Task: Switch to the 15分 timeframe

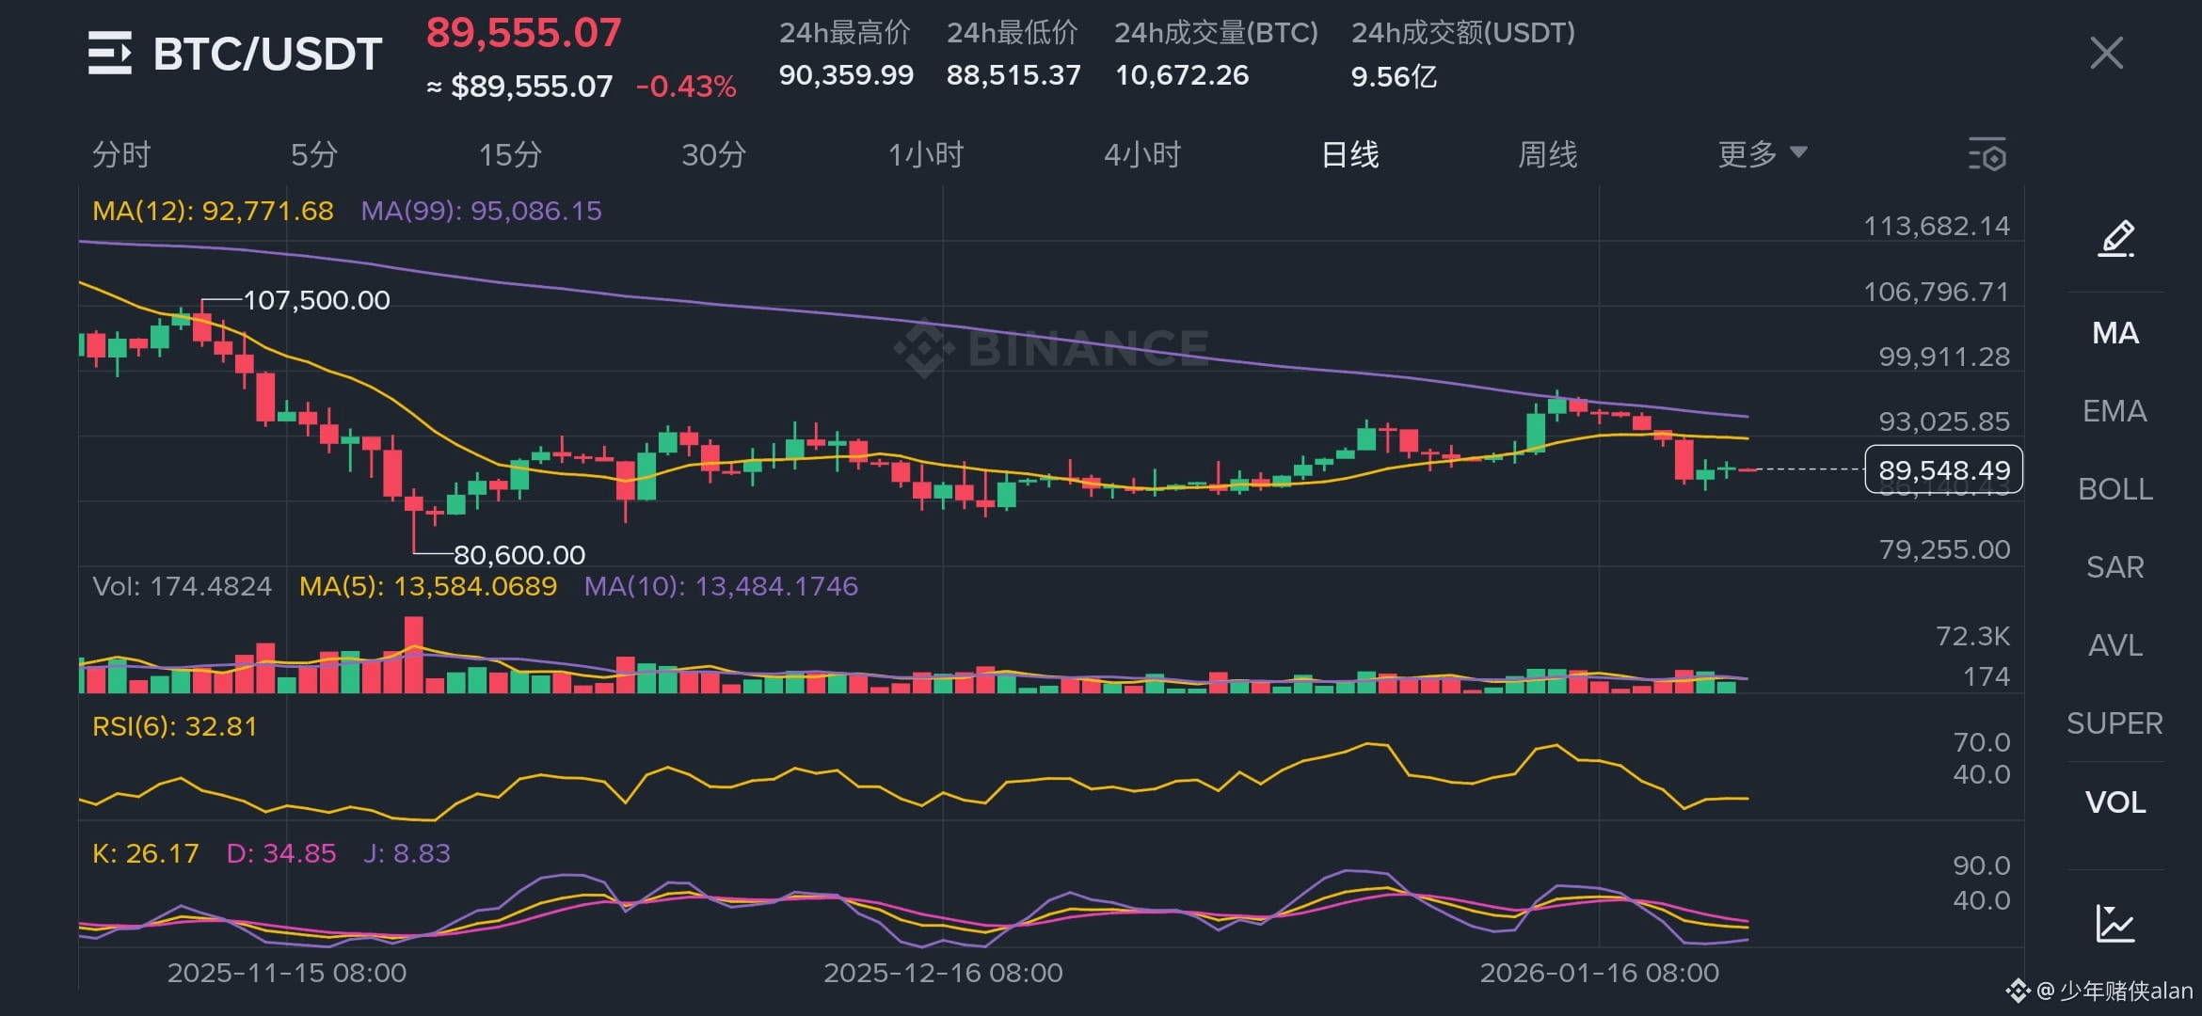Action: tap(510, 154)
